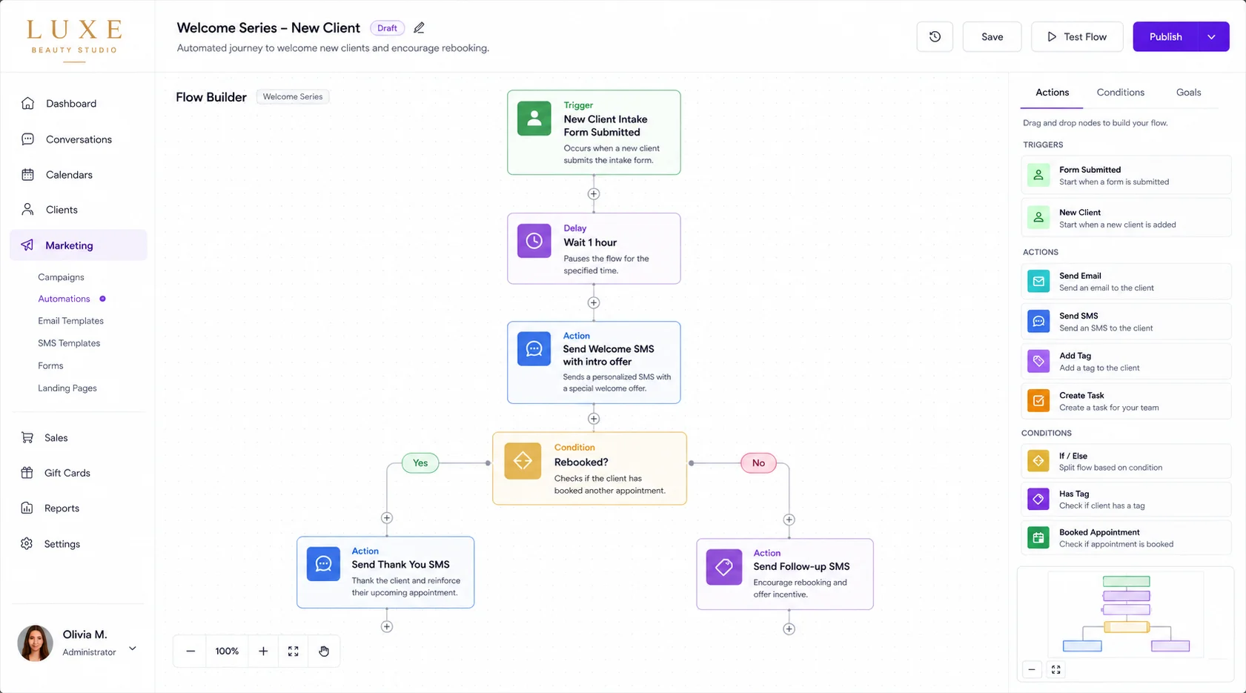Run Test Flow
This screenshot has height=693, width=1246.
coord(1077,36)
